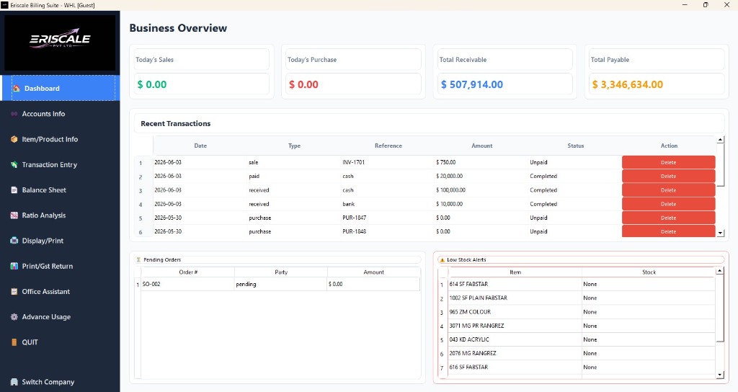
Task: Delete the PUR-1848 purchase transaction
Action: 668,231
